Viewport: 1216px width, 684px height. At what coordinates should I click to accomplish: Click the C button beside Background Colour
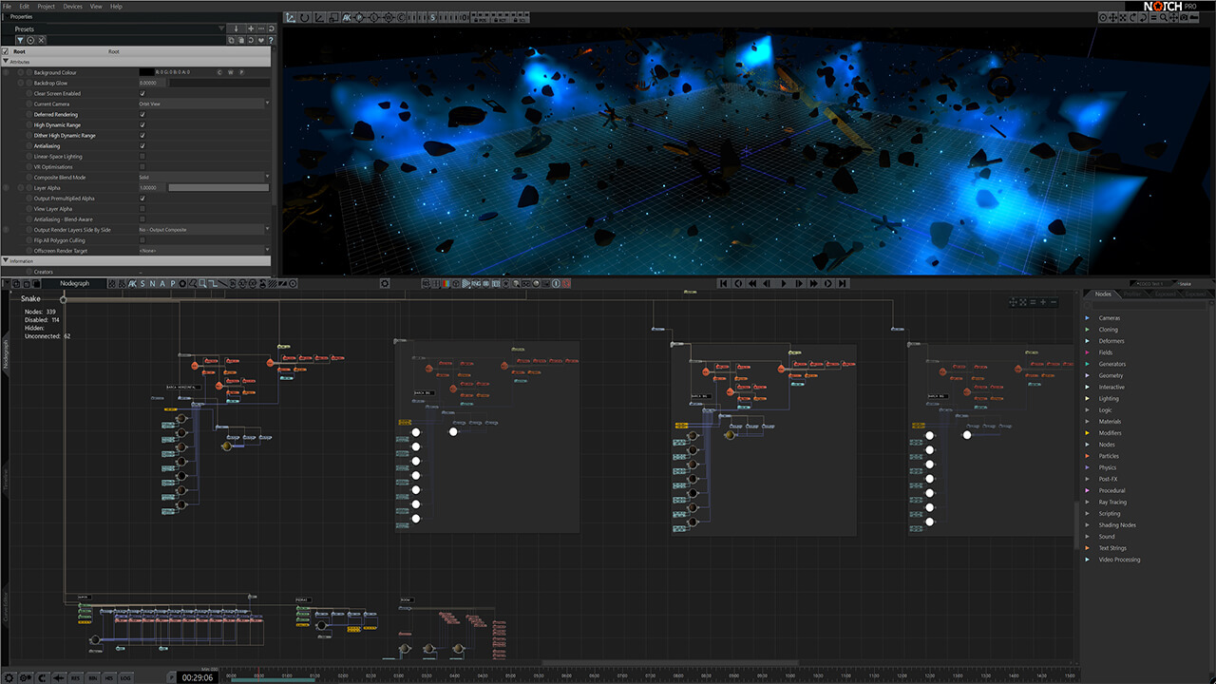219,72
